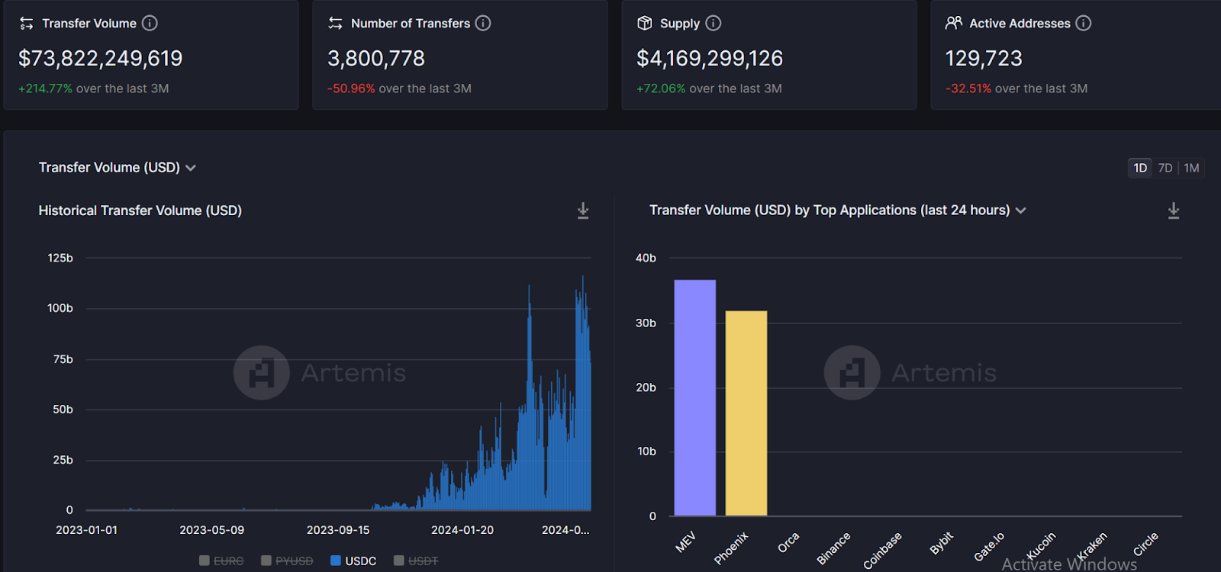Click the Binance axis label
Image resolution: width=1221 pixels, height=572 pixels.
pyautogui.click(x=833, y=548)
